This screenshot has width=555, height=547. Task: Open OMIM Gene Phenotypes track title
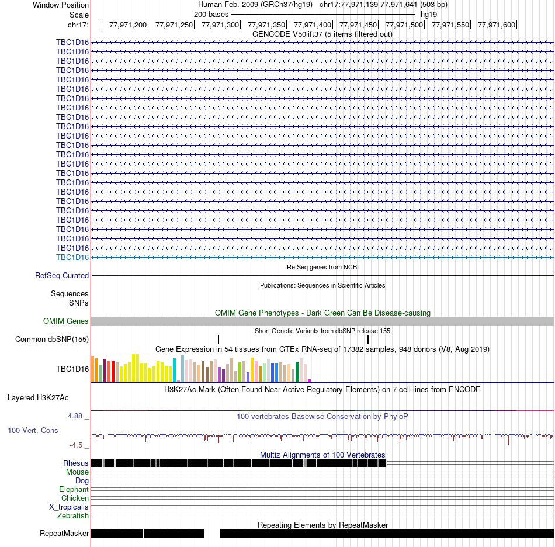pos(322,313)
